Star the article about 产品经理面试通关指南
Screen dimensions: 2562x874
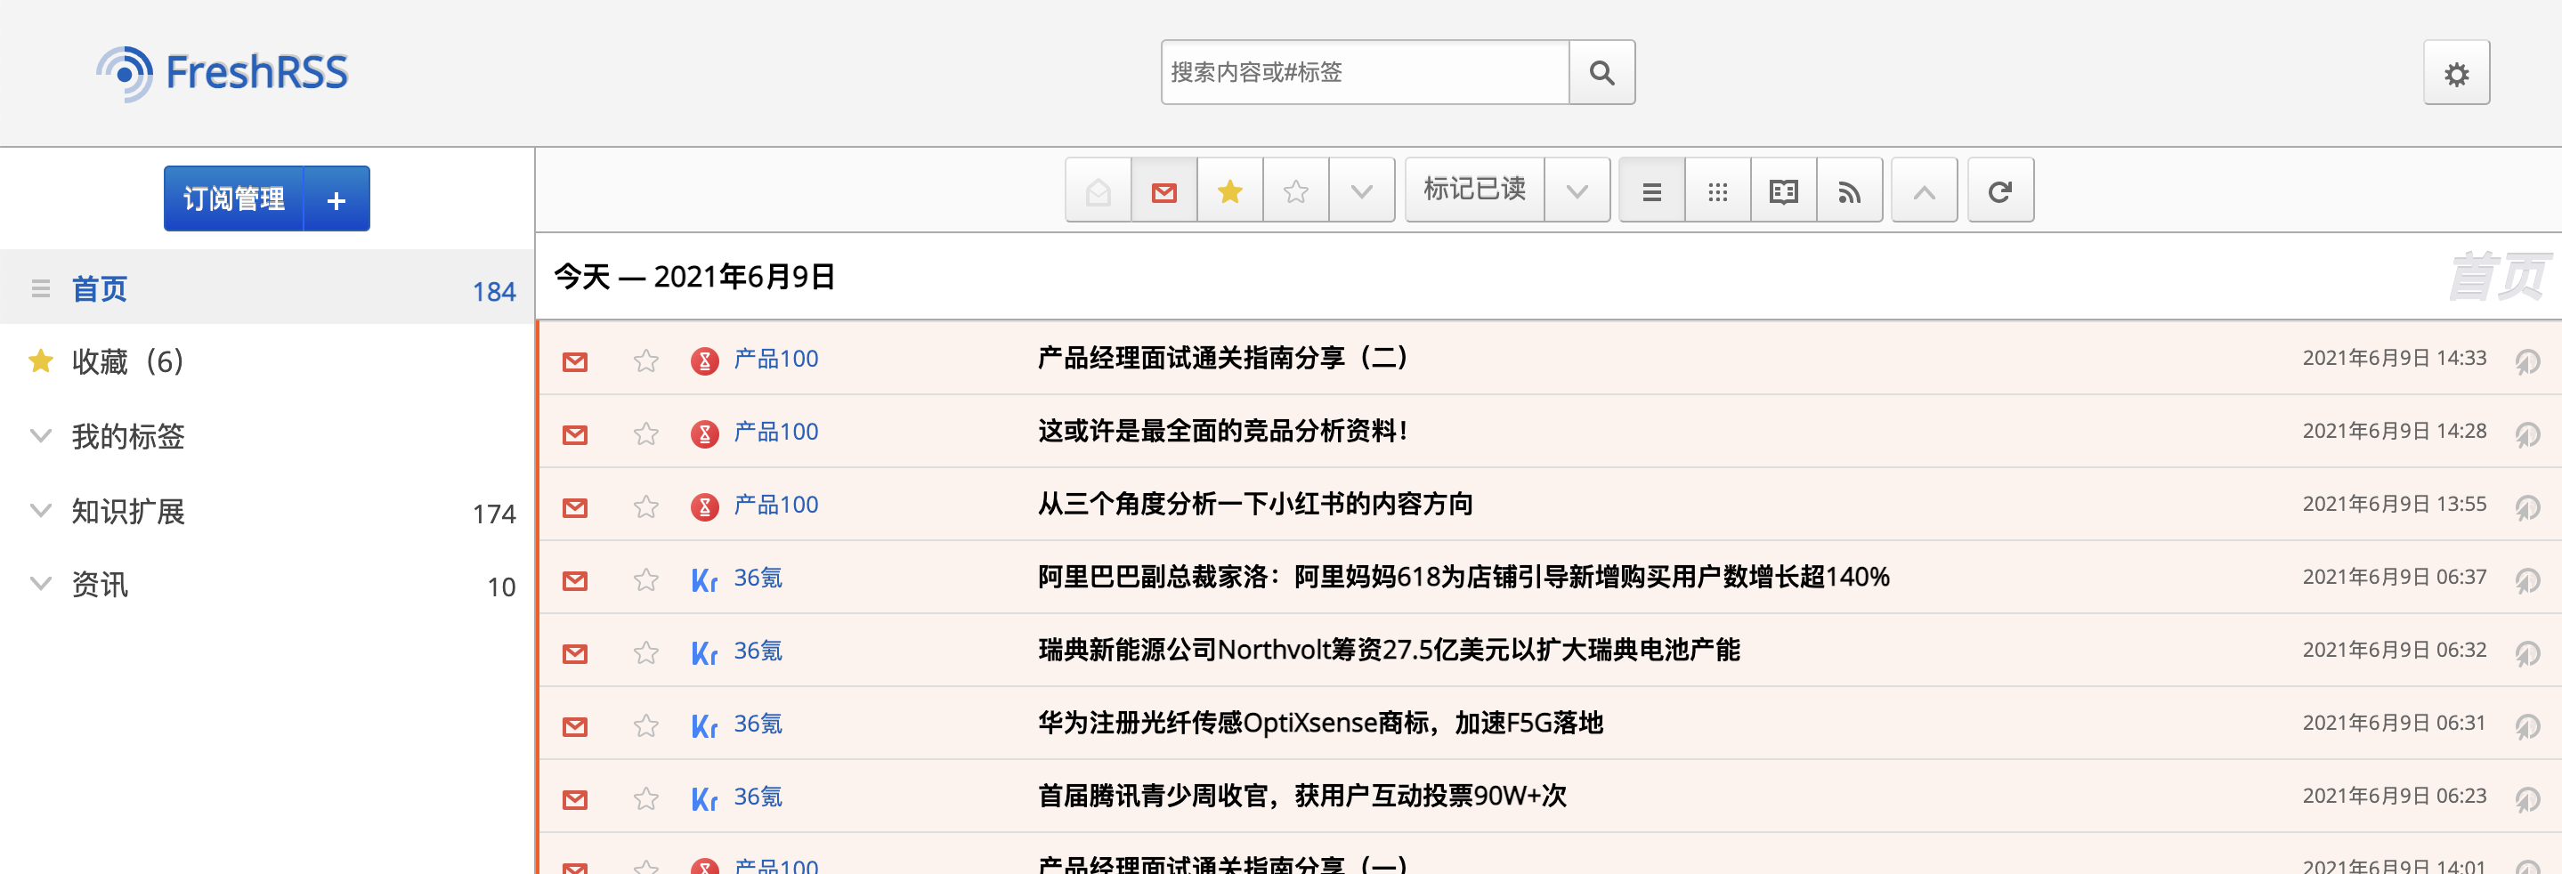point(645,362)
